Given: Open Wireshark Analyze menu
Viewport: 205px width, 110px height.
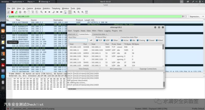Looking at the screenshot, I should (x=38, y=8).
